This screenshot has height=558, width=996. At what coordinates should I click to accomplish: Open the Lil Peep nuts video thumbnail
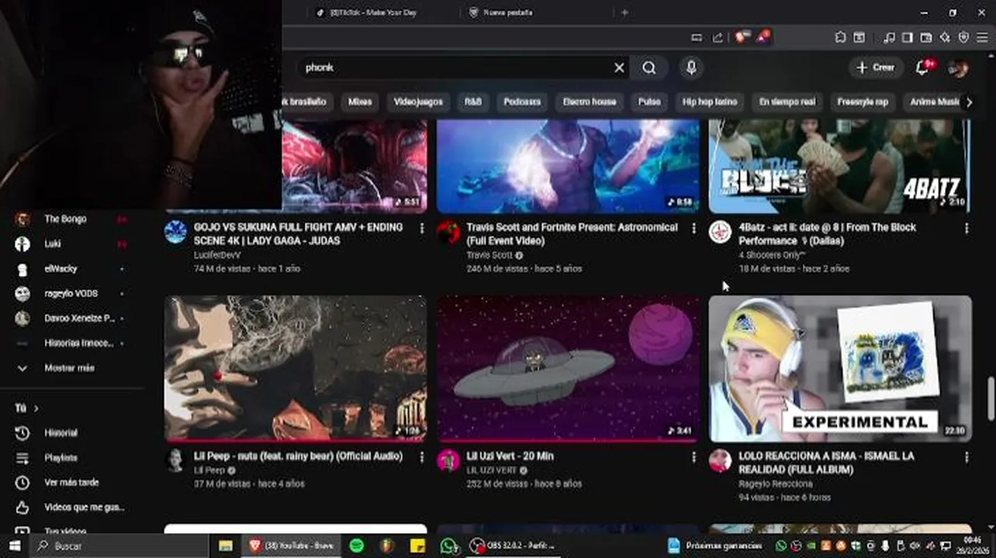click(296, 368)
